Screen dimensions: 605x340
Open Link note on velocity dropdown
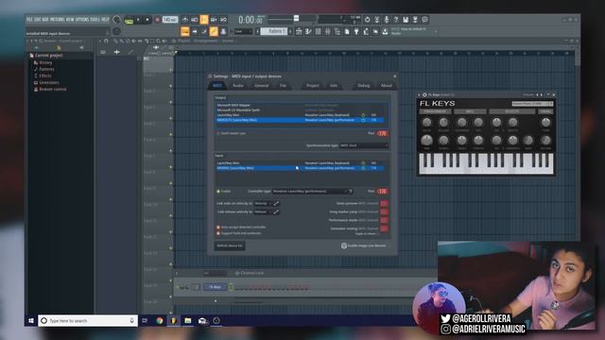click(x=263, y=204)
